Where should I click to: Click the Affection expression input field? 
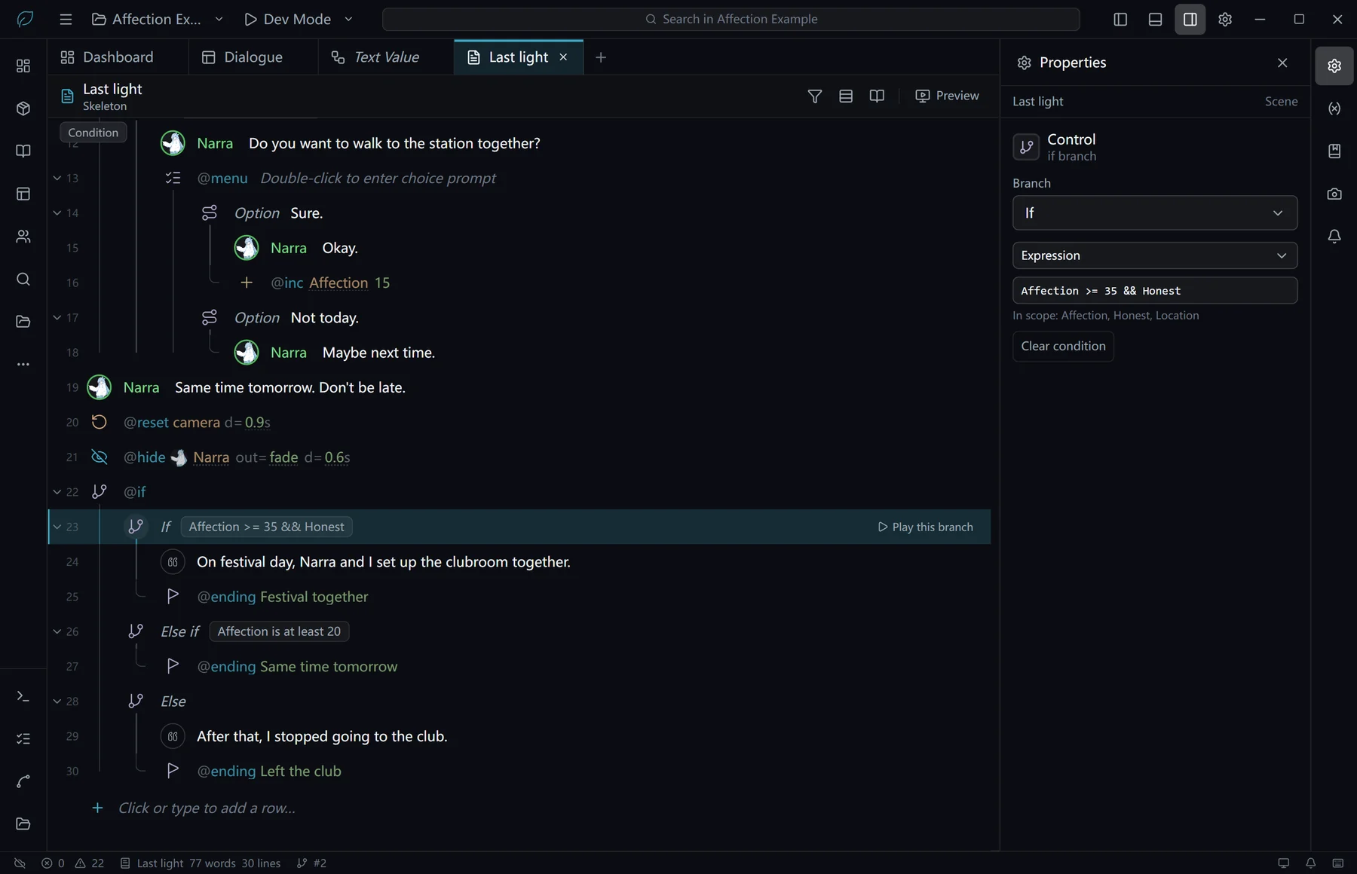click(1154, 291)
